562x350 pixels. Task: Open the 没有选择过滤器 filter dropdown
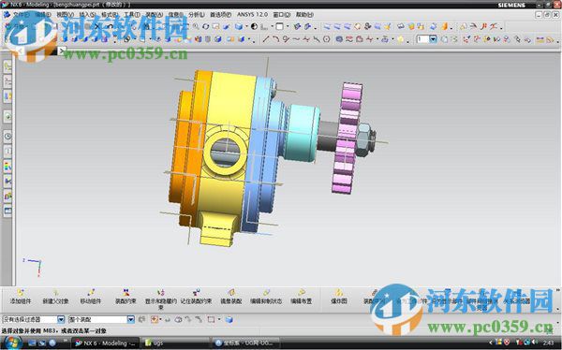point(61,319)
